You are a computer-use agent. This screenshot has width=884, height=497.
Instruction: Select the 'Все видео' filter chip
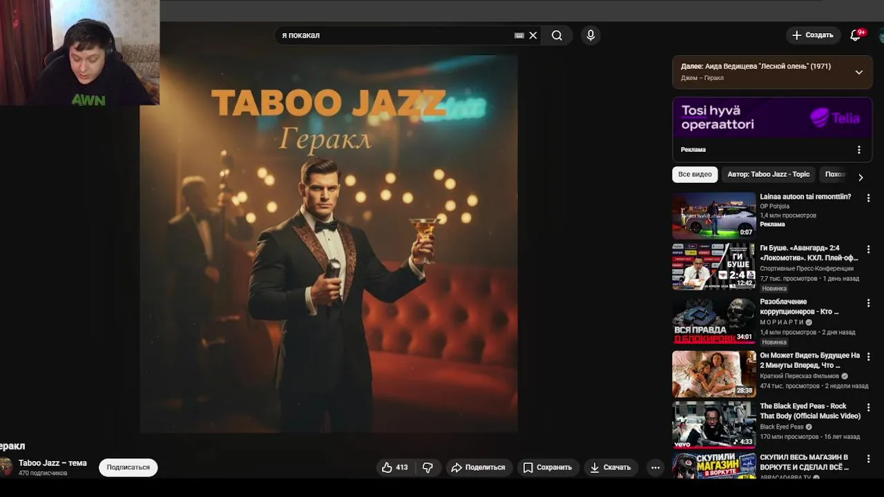[695, 175]
